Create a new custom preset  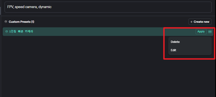pos(200,22)
